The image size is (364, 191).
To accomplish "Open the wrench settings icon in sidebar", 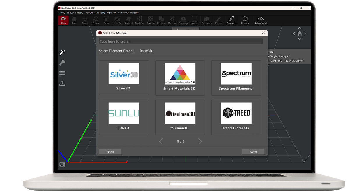I will pos(62,63).
